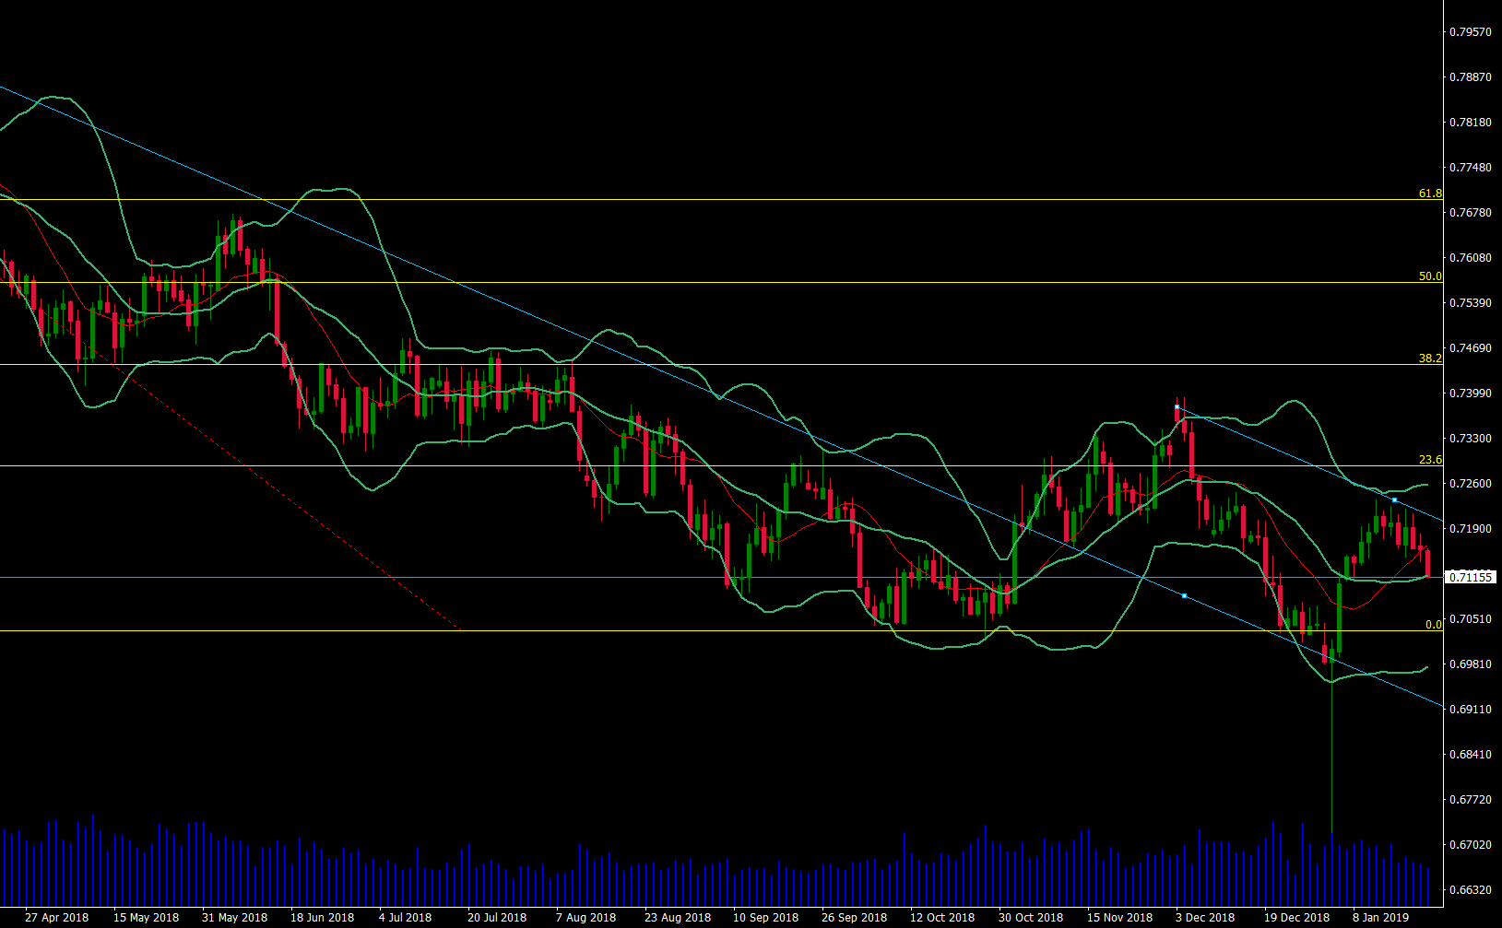1502x928 pixels.
Task: Click the 31 May 2018 date label
Action: [x=234, y=918]
